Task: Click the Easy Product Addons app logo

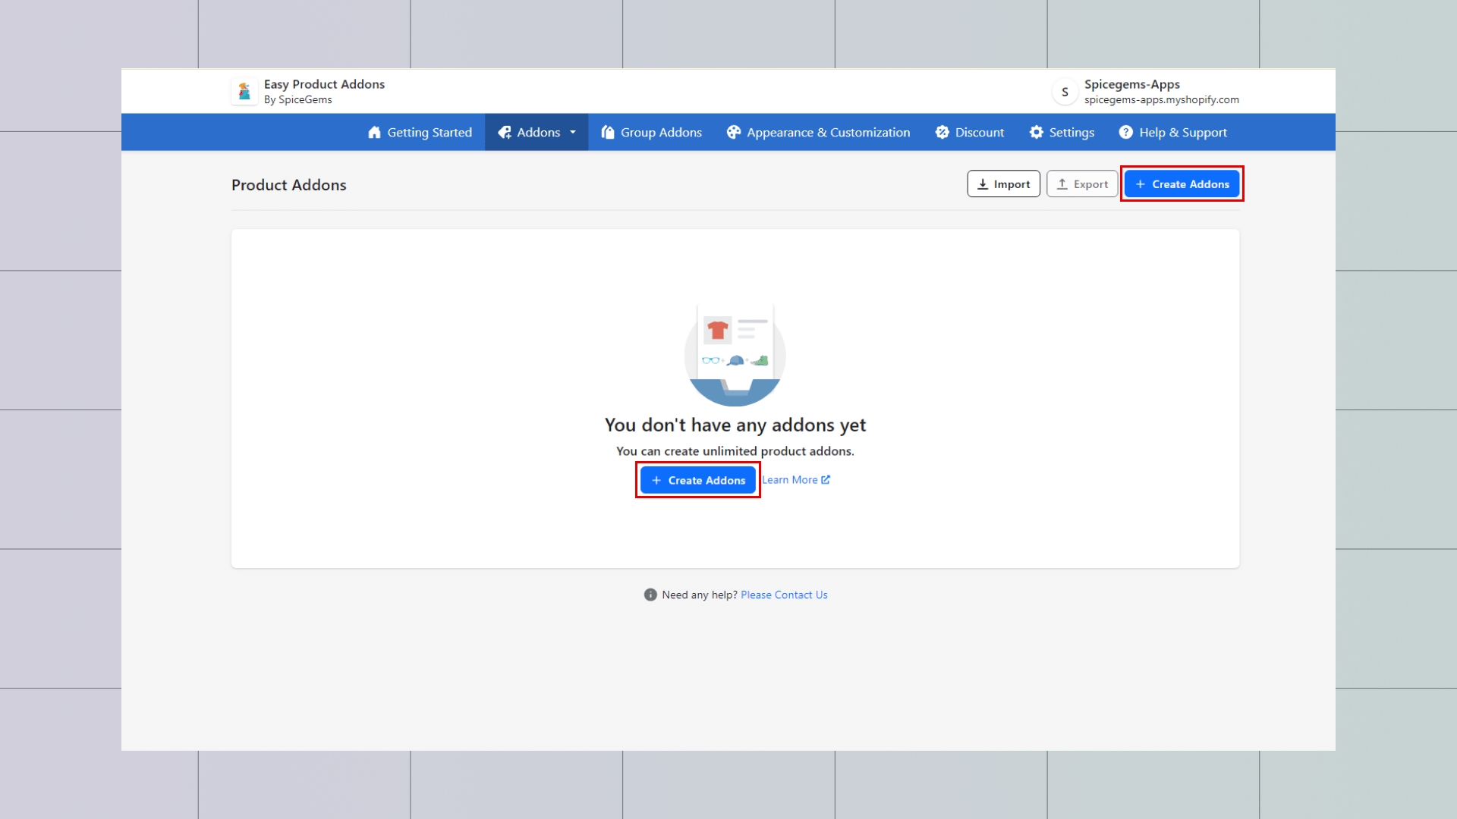Action: pos(244,92)
